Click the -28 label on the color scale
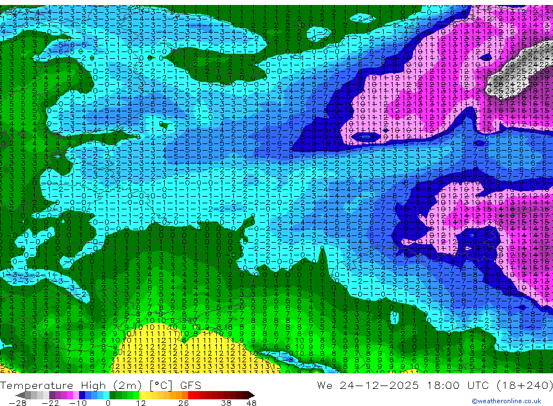Viewport: 553px width, 406px height. 18,403
